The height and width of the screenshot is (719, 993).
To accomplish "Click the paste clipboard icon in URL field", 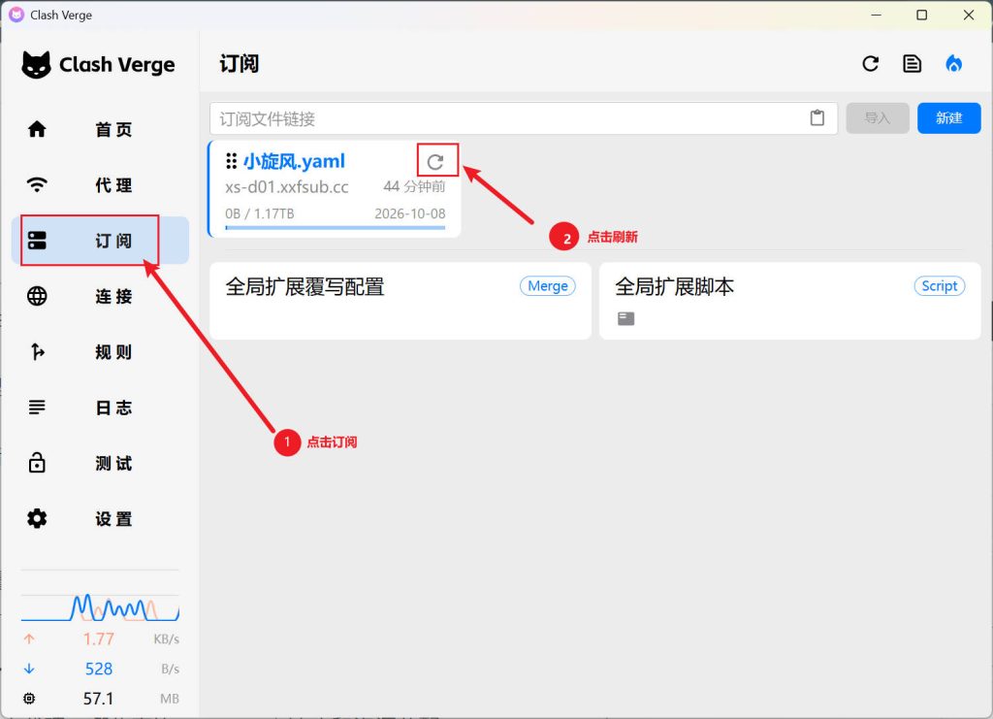I will (x=817, y=118).
